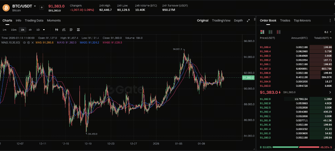Open the Trades tab
335x151 pixels.
(285, 21)
